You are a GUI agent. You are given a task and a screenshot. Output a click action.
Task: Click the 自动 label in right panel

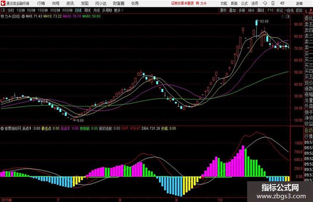pyautogui.click(x=309, y=131)
